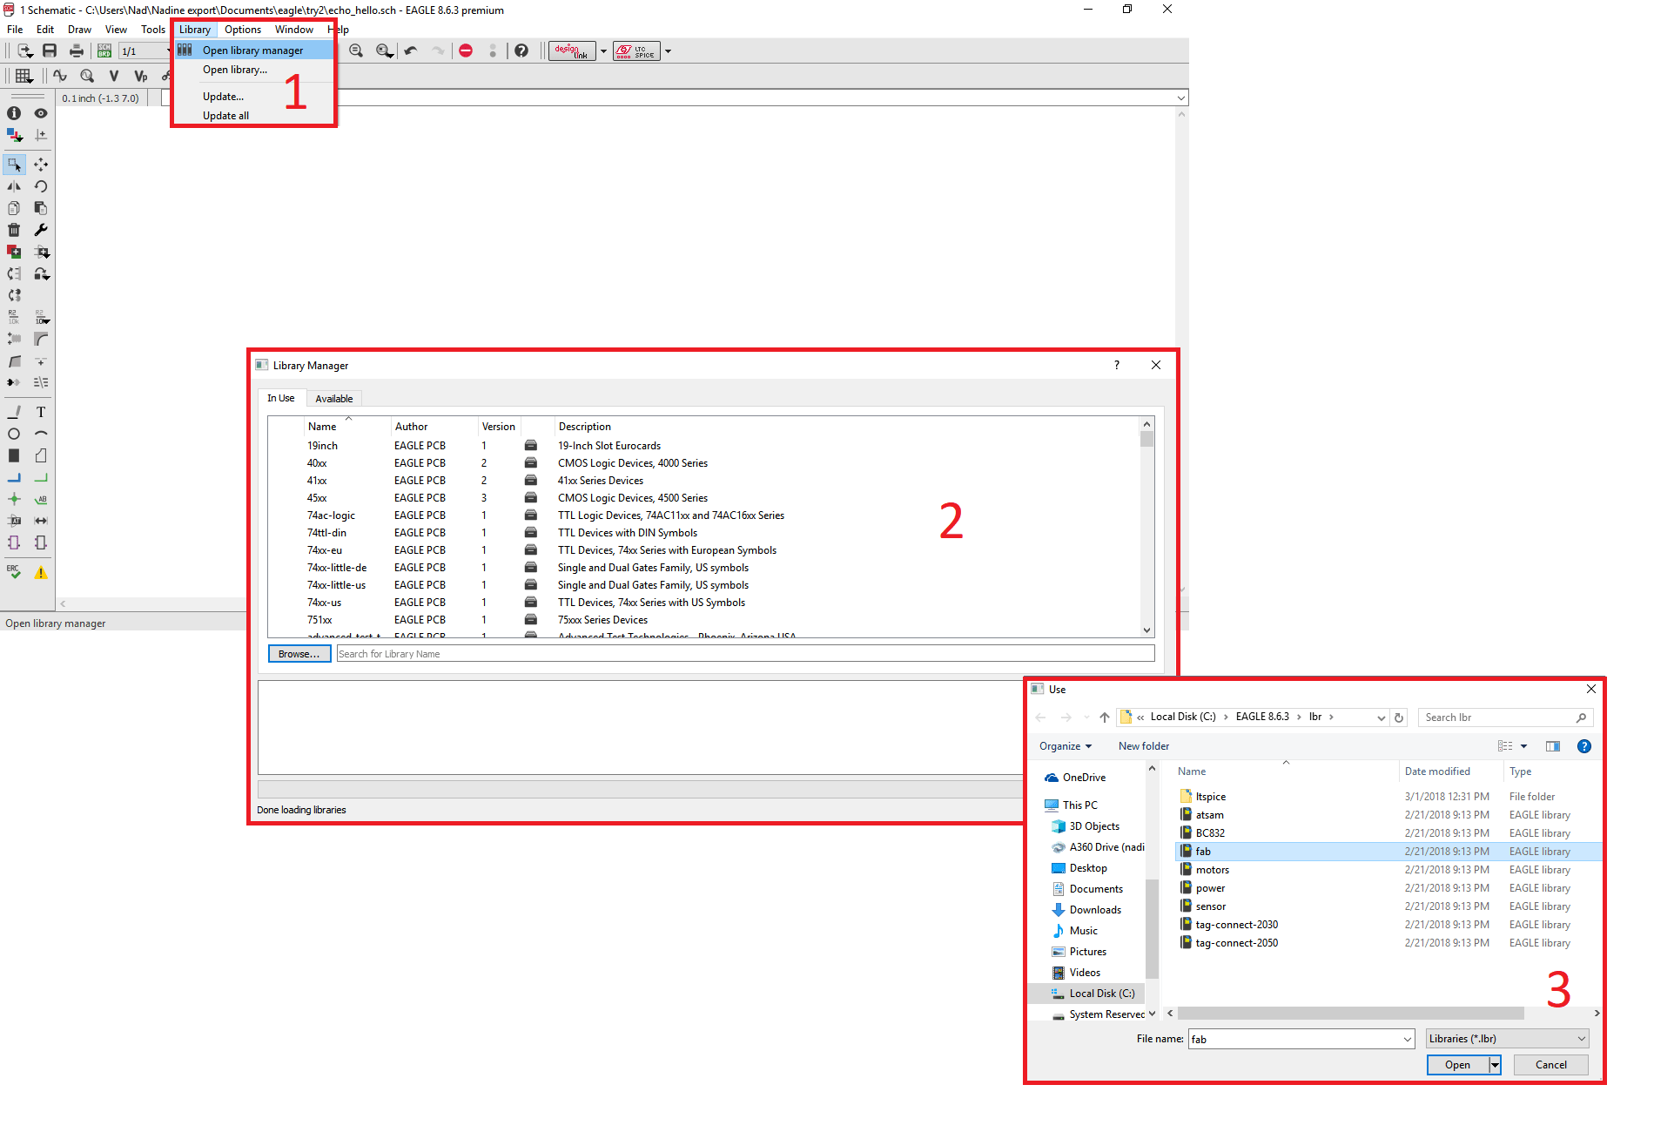Select the 74xx-eu library row
The height and width of the screenshot is (1132, 1654).
coord(705,550)
